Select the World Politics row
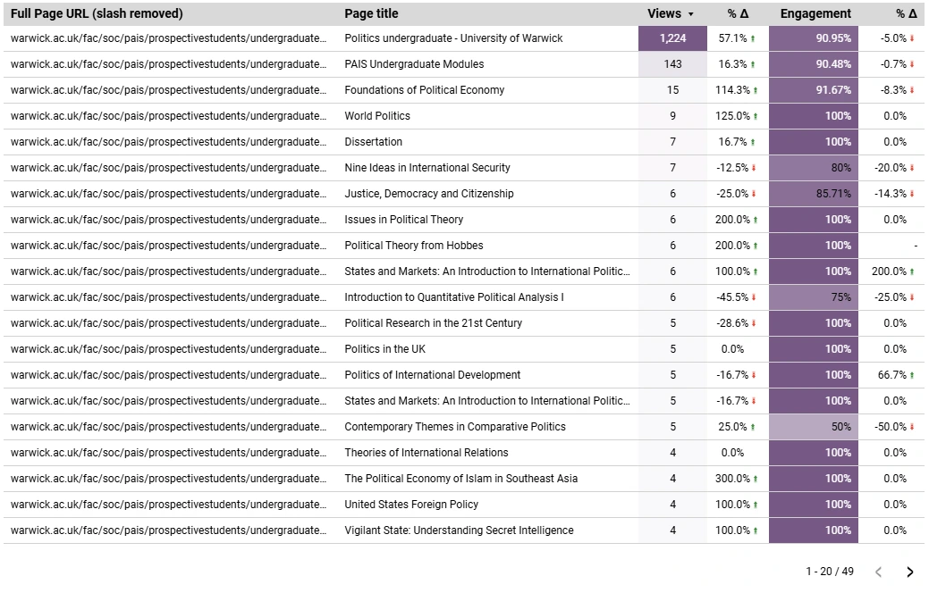 pyautogui.click(x=379, y=116)
